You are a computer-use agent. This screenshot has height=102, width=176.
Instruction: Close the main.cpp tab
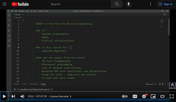[23, 14]
